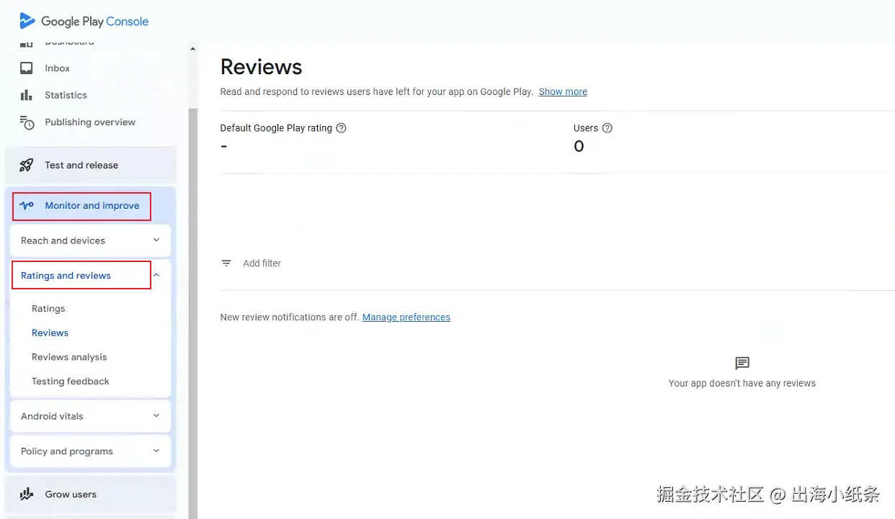Viewport: 895px width, 519px height.
Task: Click the Show more link
Action: click(x=563, y=92)
